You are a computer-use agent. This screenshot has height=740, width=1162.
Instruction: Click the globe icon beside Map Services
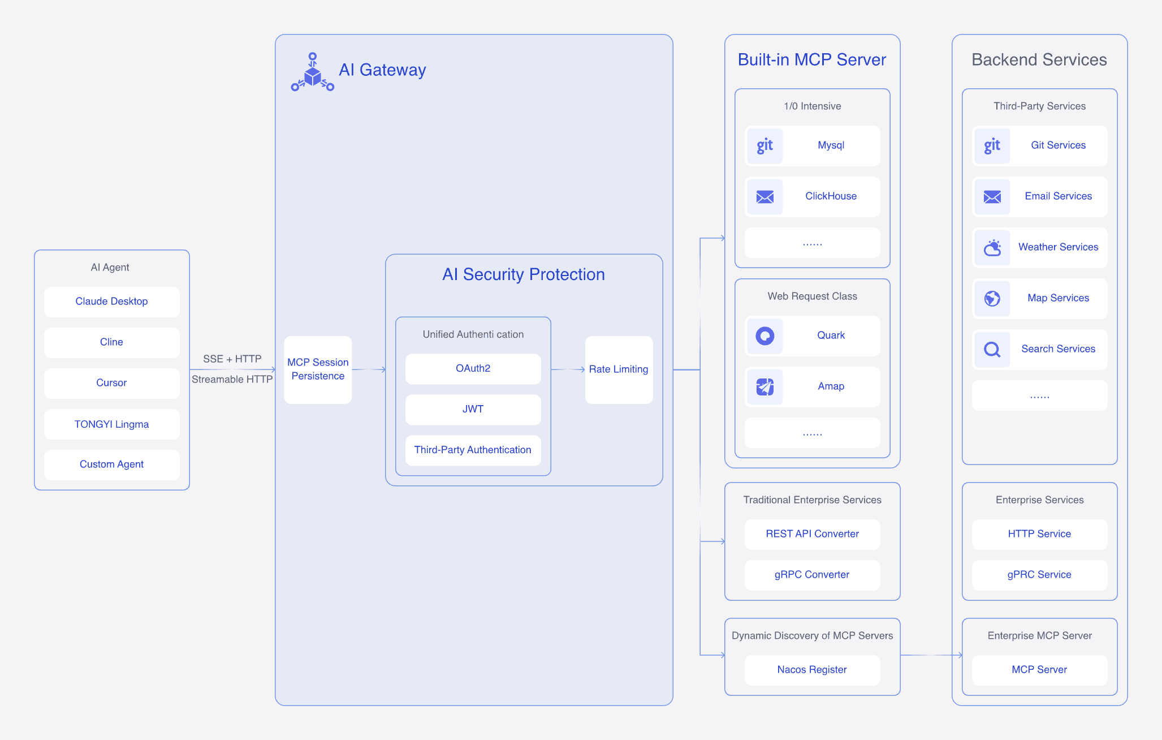coord(992,299)
